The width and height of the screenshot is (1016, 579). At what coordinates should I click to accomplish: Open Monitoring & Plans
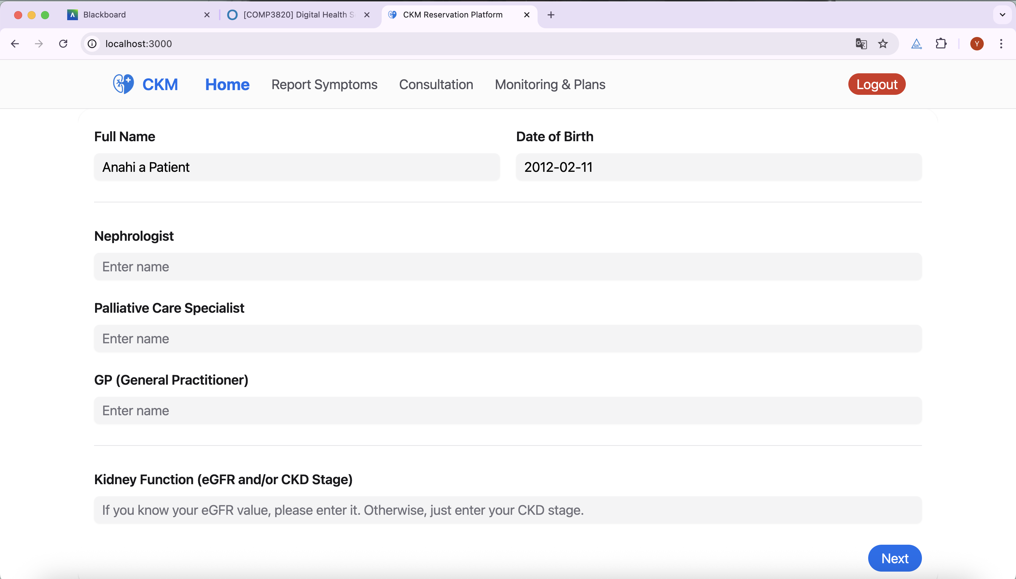pyautogui.click(x=550, y=84)
